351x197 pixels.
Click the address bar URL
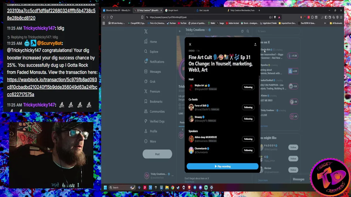click(x=168, y=17)
